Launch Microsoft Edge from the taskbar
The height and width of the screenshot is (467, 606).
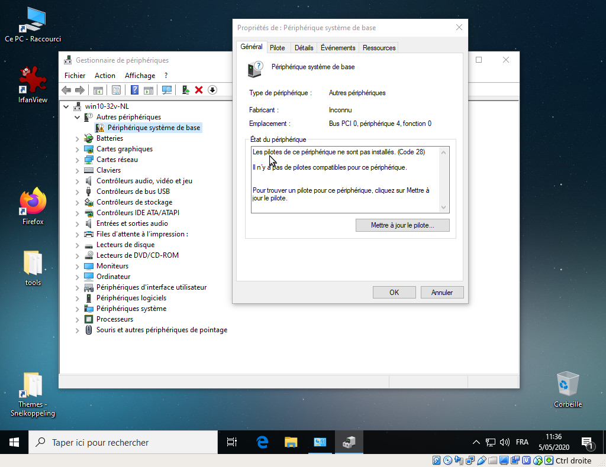(262, 442)
